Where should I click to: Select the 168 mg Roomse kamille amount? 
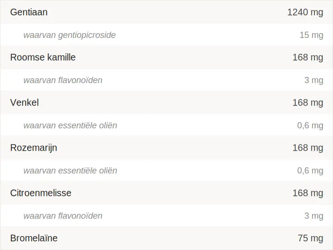[307, 58]
